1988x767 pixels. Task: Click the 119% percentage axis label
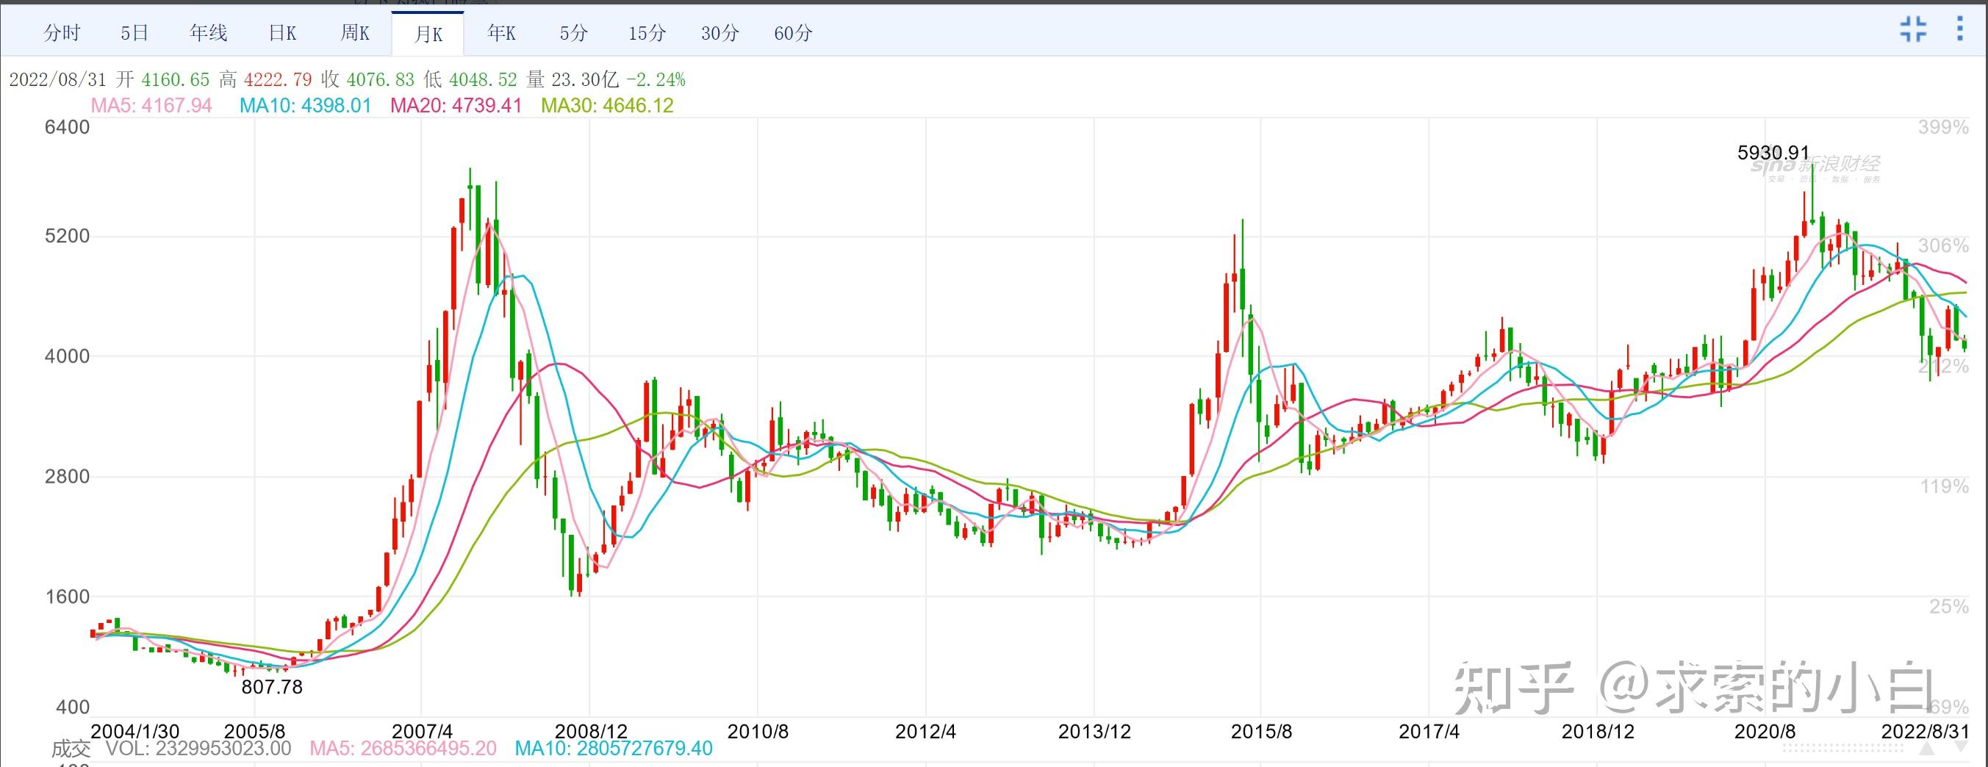(1945, 487)
